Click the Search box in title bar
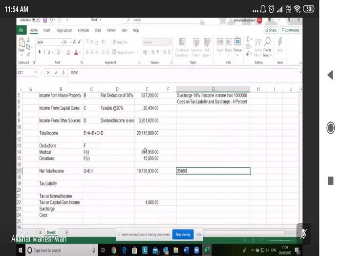The width and height of the screenshot is (342, 256). (161, 20)
